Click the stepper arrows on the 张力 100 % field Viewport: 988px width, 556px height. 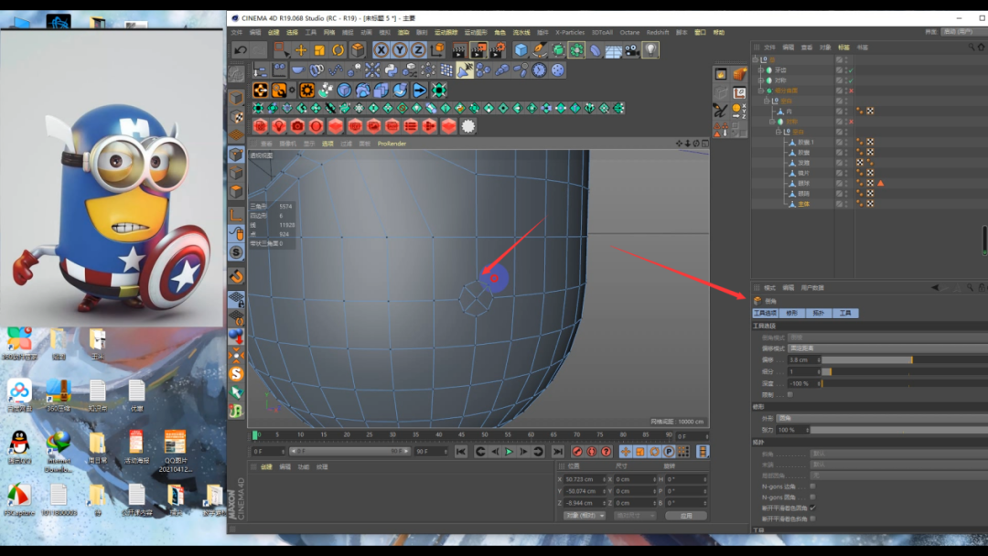(807, 430)
